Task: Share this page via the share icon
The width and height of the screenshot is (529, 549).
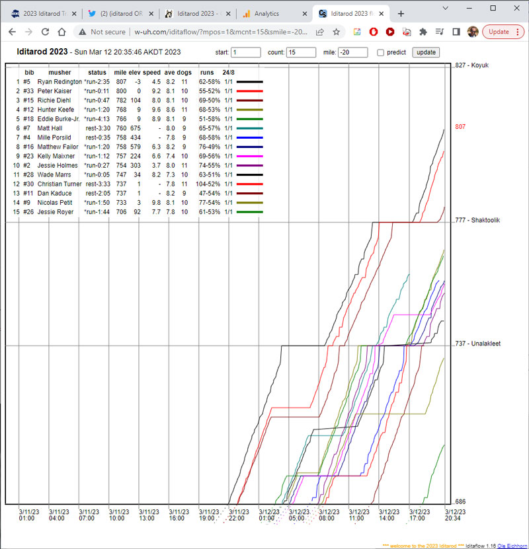Action: (x=320, y=32)
